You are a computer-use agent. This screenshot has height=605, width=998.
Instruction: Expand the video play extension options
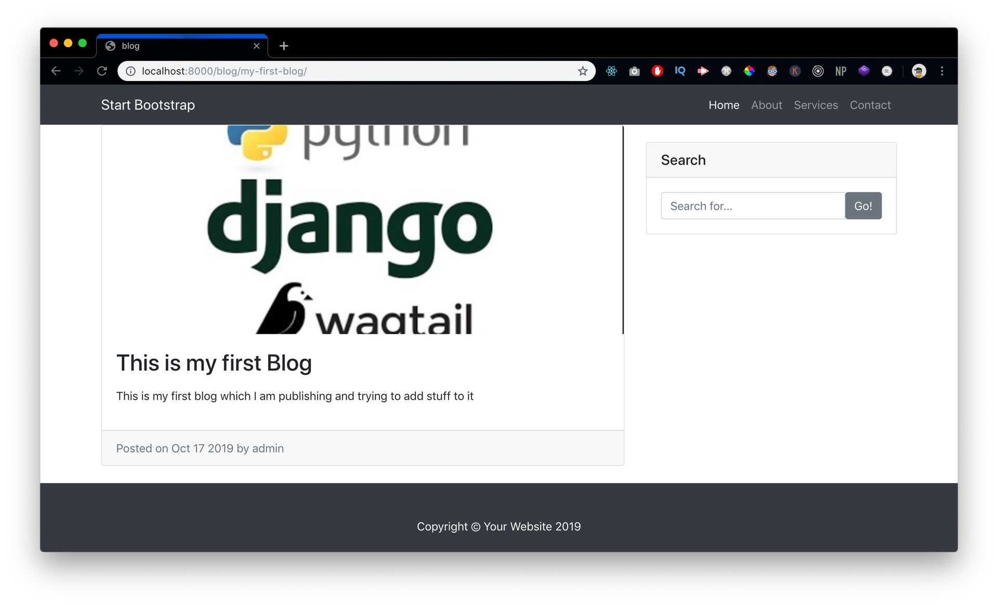tap(703, 71)
